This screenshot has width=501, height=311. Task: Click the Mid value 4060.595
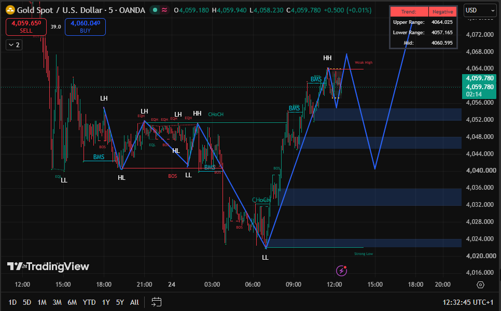click(x=442, y=43)
